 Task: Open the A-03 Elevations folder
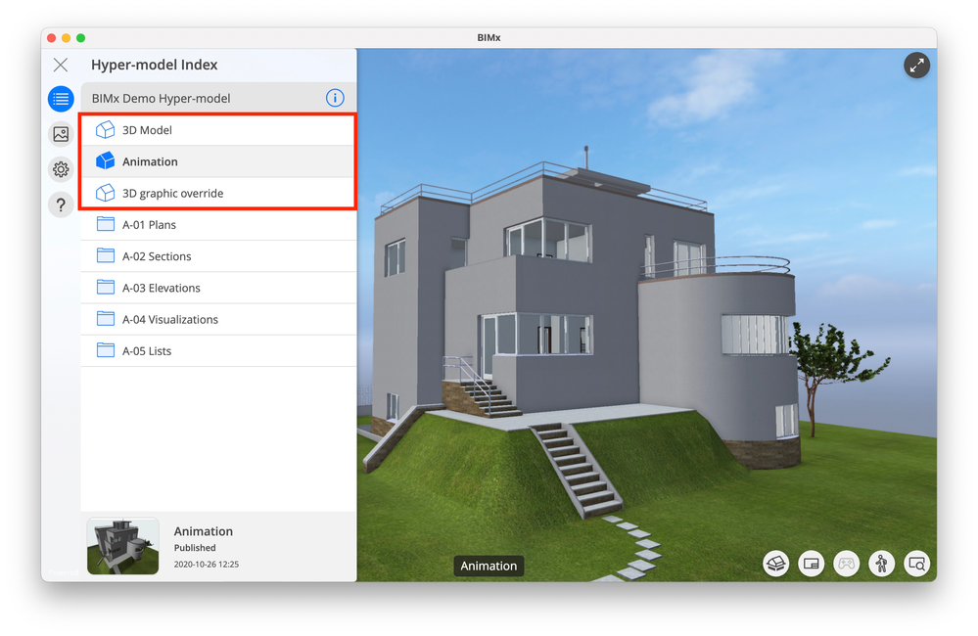(218, 288)
